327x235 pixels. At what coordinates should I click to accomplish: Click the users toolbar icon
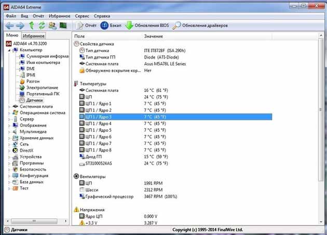click(52, 25)
